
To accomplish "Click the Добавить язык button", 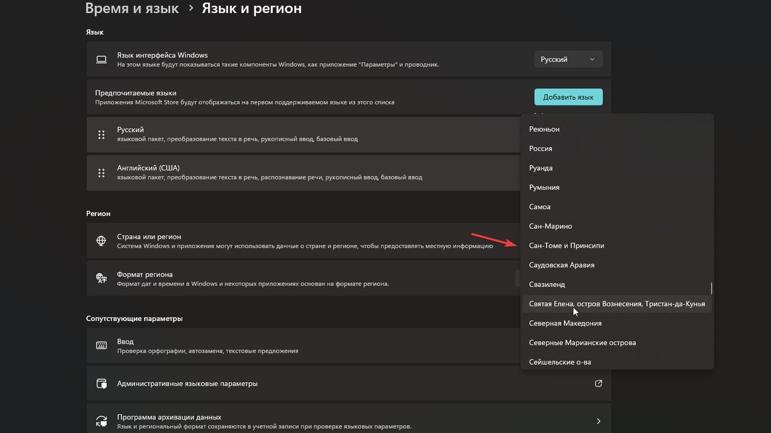I will coord(568,97).
